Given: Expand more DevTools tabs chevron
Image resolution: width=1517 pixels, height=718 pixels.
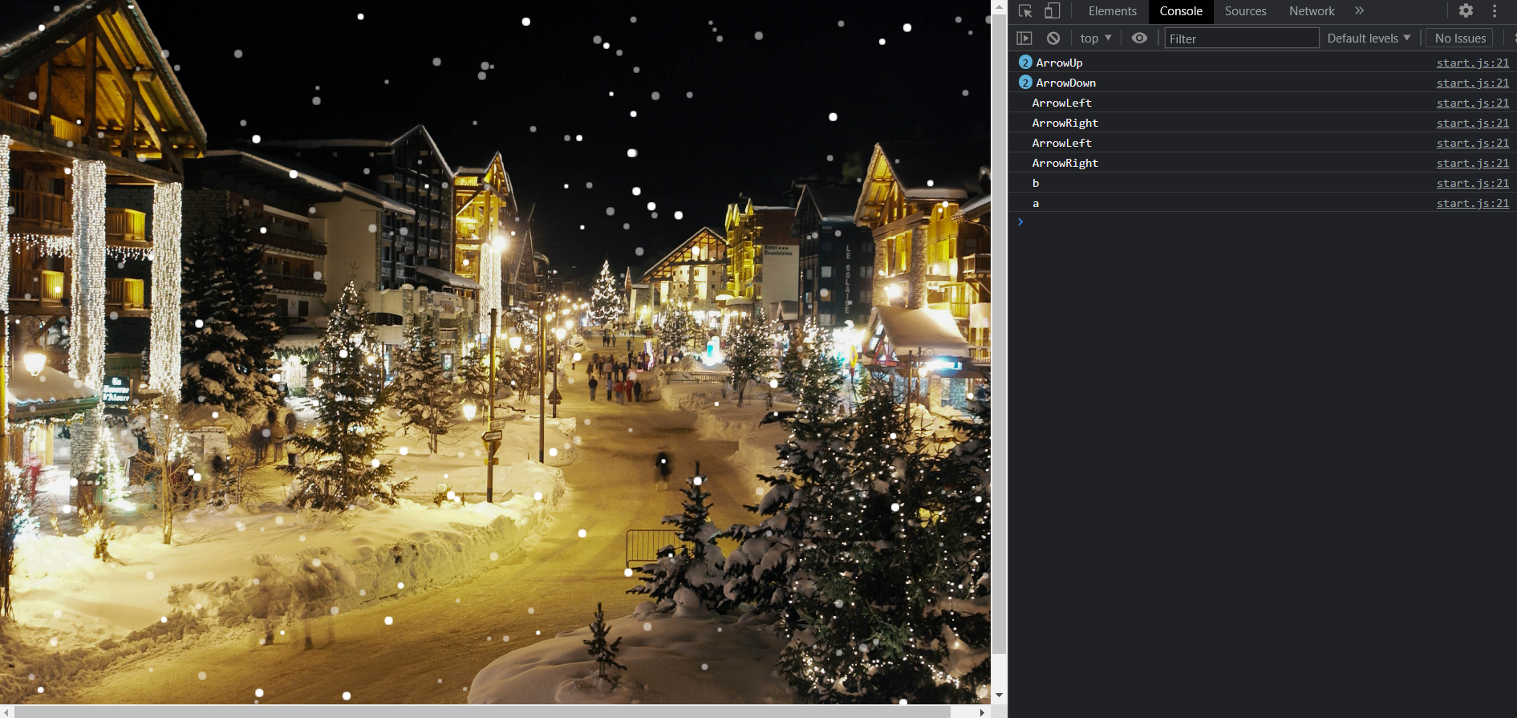Looking at the screenshot, I should [x=1359, y=11].
